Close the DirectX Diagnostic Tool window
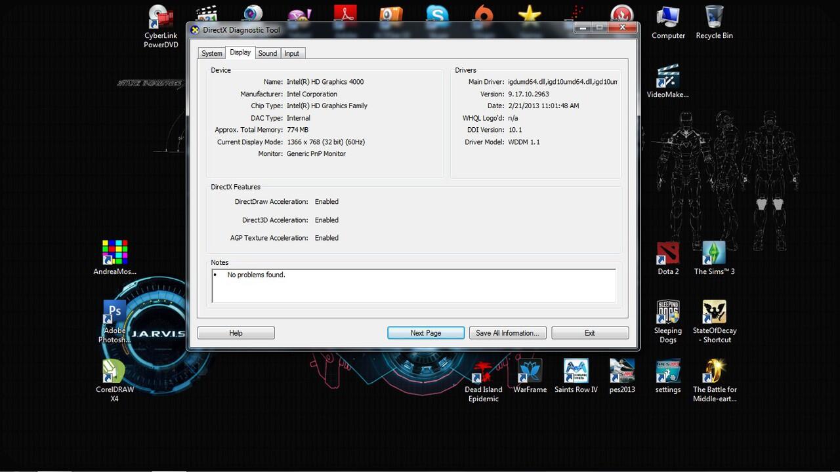This screenshot has height=472, width=840. pyautogui.click(x=622, y=28)
